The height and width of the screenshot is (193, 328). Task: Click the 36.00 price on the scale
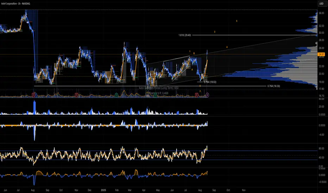pyautogui.click(x=321, y=13)
